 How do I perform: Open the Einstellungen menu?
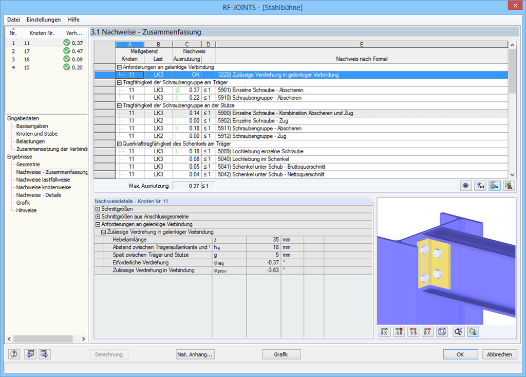(44, 20)
